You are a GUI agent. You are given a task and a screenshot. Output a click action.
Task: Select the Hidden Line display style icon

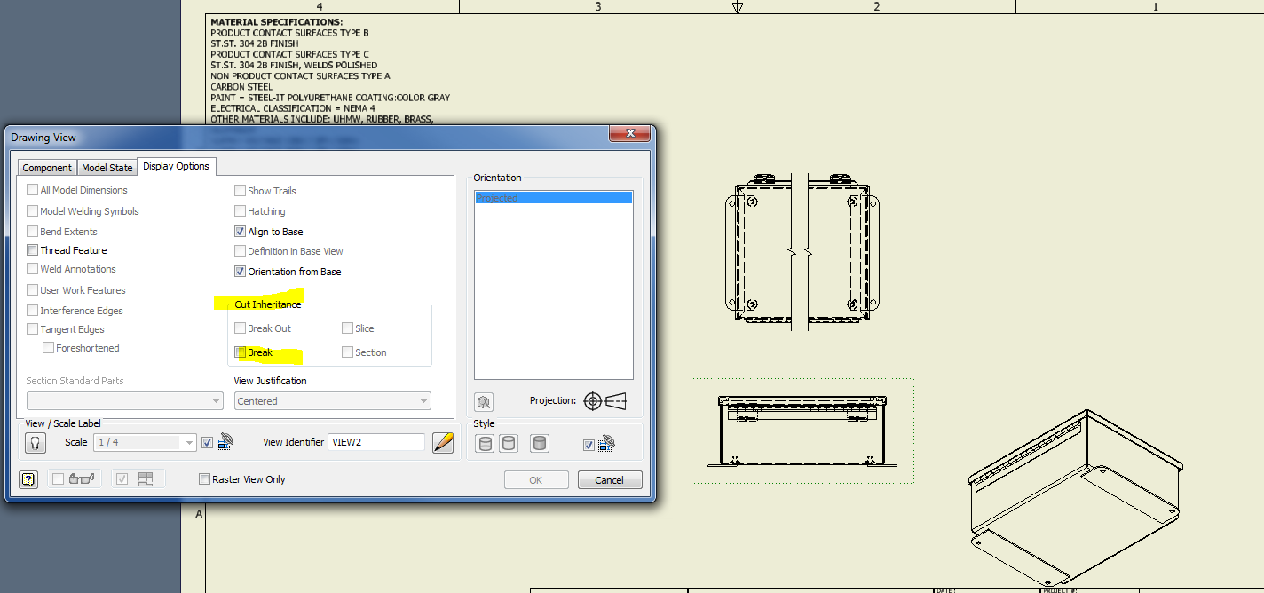click(485, 442)
